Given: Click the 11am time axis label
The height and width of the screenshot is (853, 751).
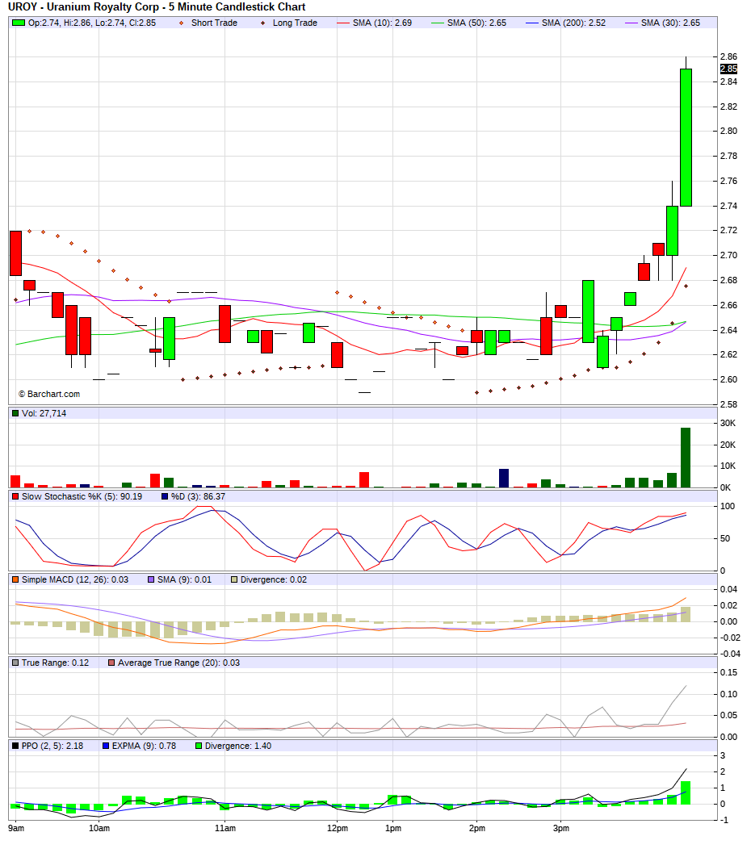Looking at the screenshot, I should (x=225, y=829).
